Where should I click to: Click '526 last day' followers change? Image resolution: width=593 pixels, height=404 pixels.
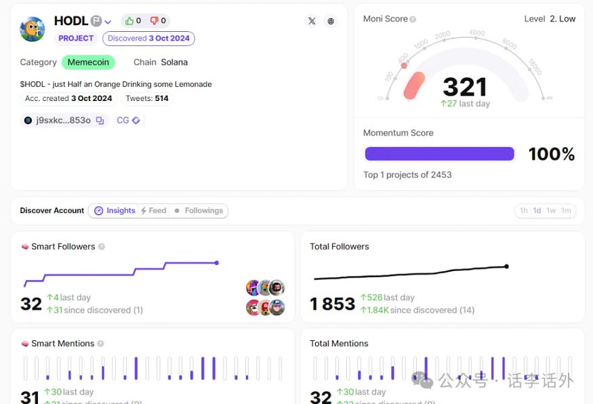pos(387,298)
